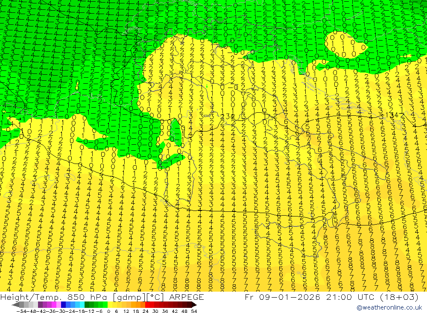Click the 'Fr 09-01-2026' date text
This screenshot has width=427, height=313.
click(x=282, y=297)
